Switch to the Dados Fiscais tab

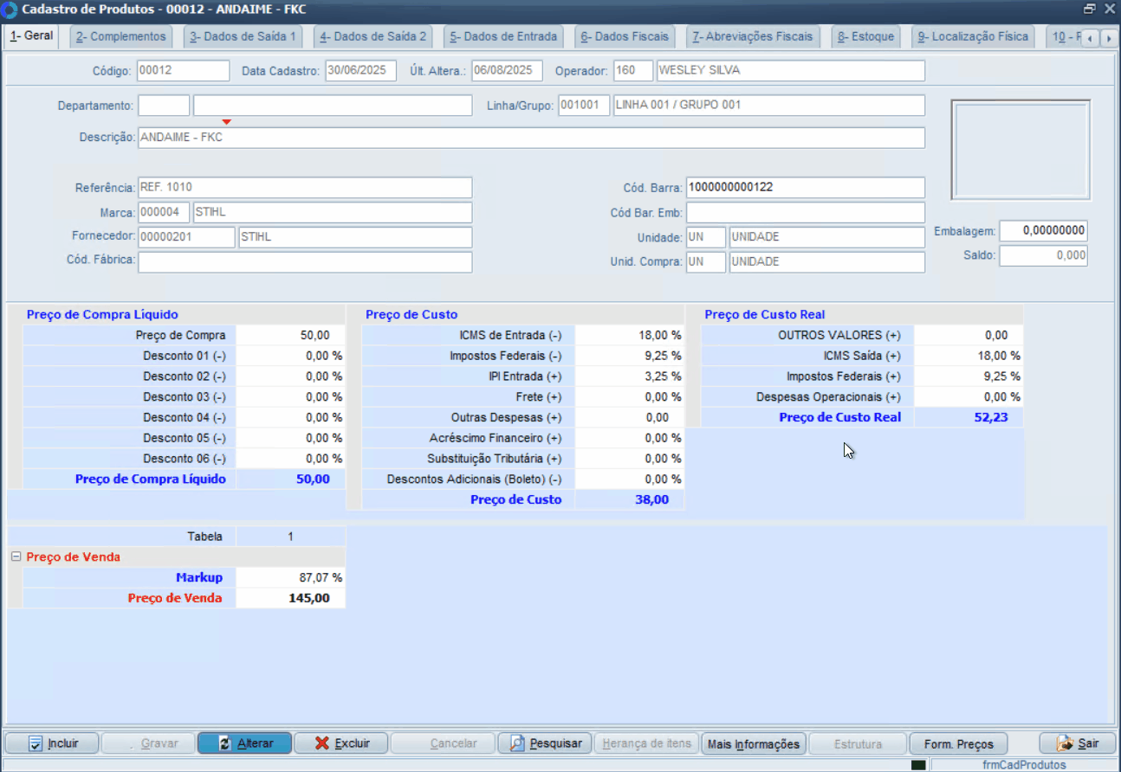625,36
